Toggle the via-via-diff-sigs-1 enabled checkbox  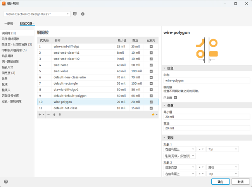coord(151,90)
